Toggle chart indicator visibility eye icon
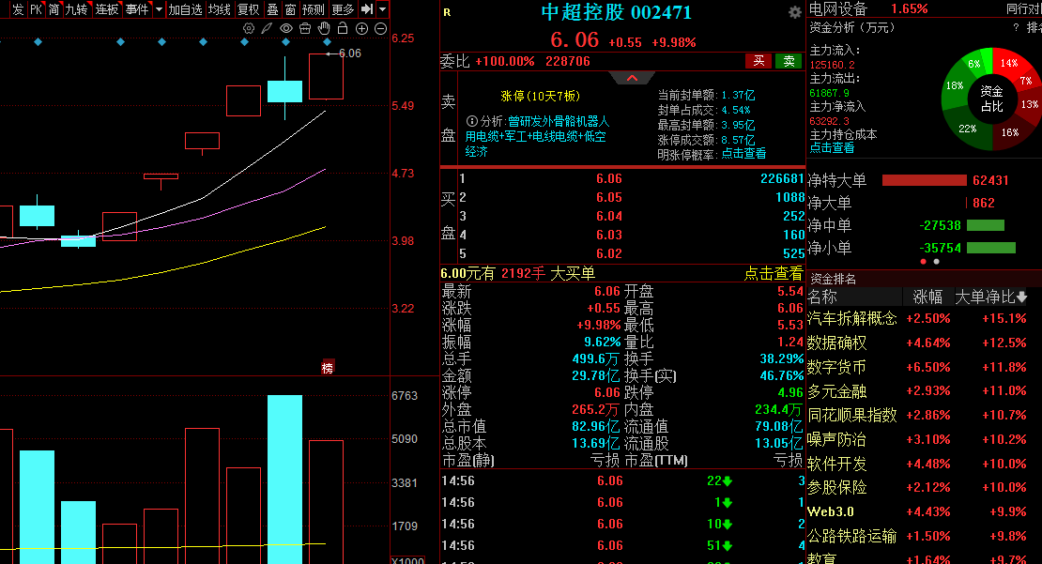This screenshot has width=1042, height=564. click(286, 28)
